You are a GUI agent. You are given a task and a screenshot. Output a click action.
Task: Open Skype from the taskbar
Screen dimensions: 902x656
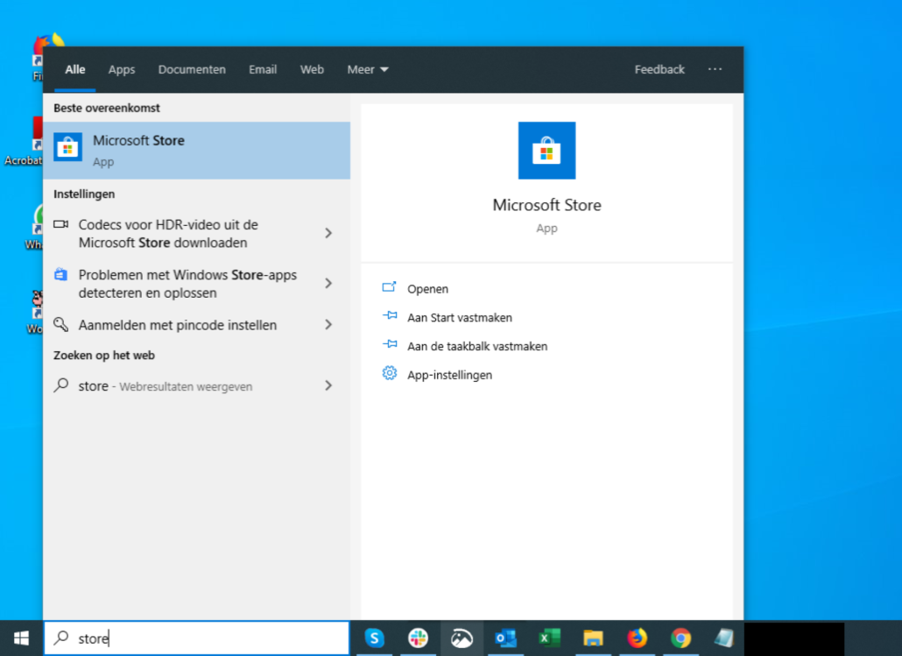tap(375, 638)
